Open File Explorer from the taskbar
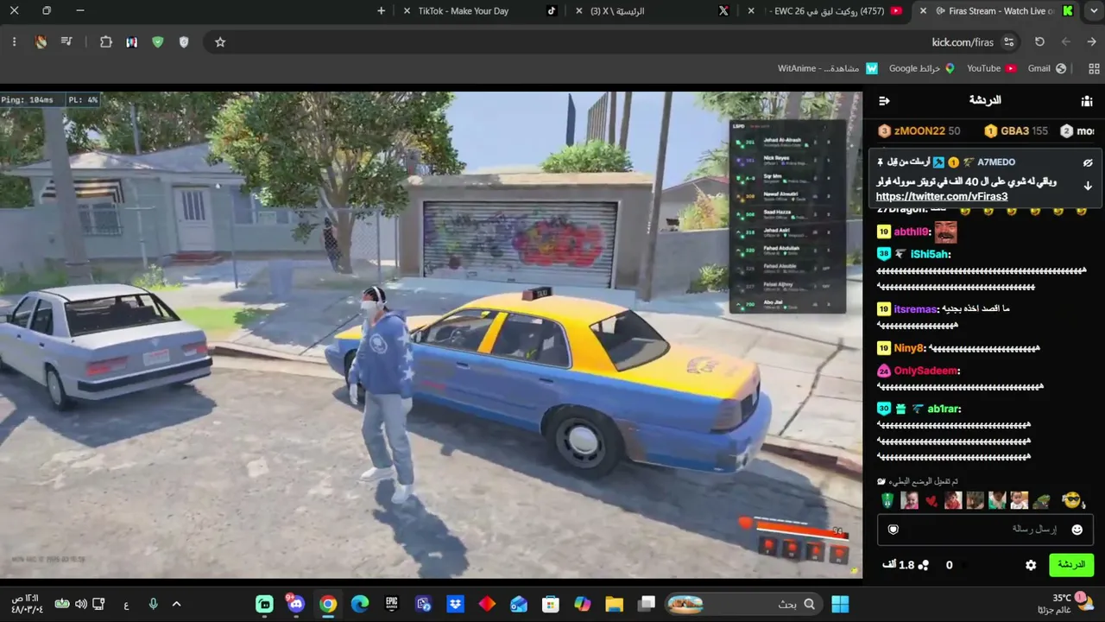Image resolution: width=1105 pixels, height=622 pixels. pyautogui.click(x=614, y=604)
